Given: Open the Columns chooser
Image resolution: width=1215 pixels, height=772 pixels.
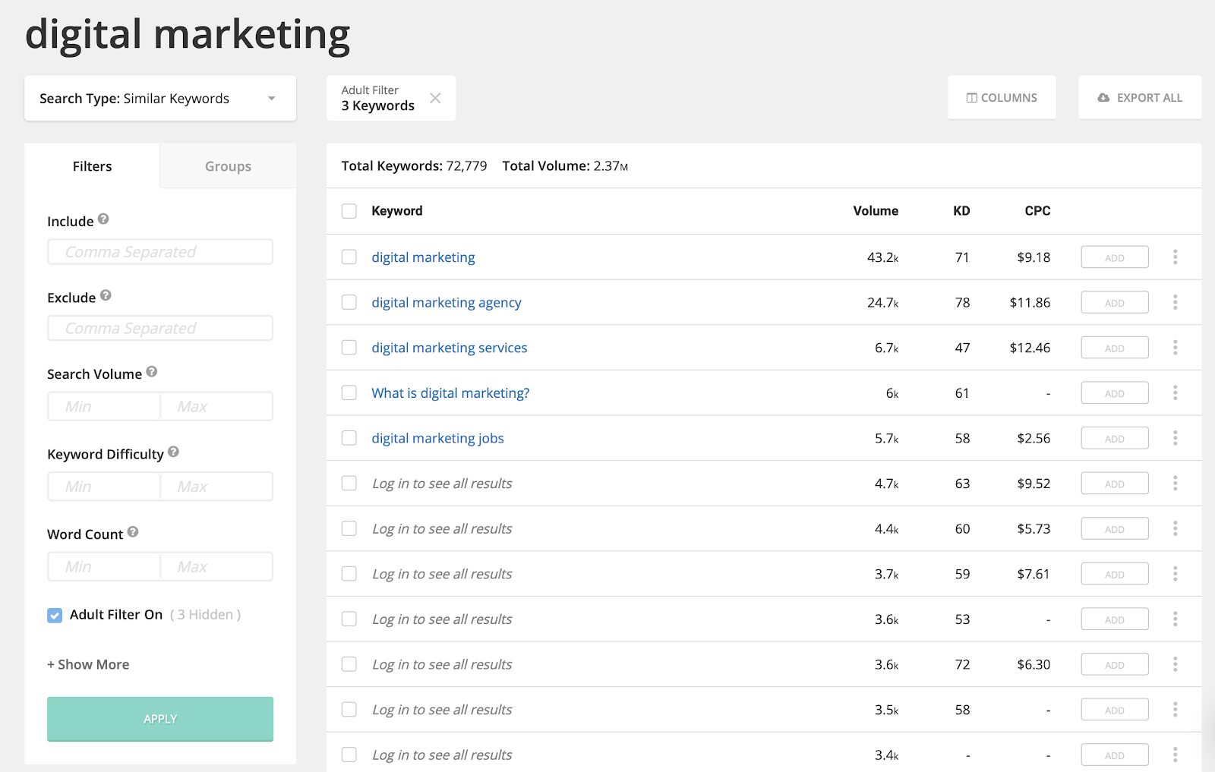Looking at the screenshot, I should 1002,98.
